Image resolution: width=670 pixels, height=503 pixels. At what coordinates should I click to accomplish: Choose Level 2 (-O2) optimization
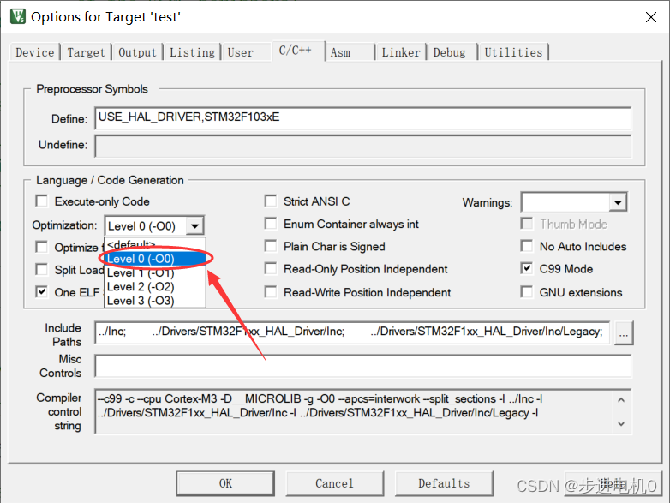pyautogui.click(x=155, y=287)
